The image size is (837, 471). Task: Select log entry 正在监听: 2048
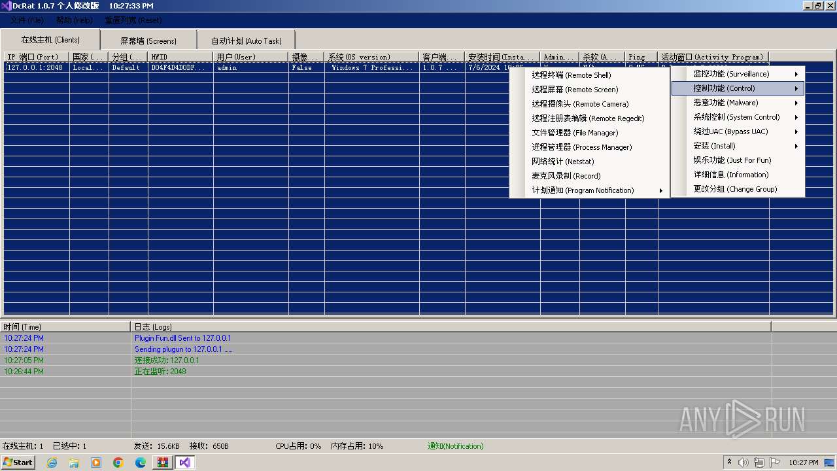[x=160, y=372]
